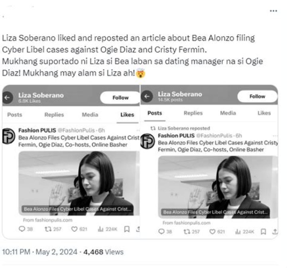Share the right Fashion PULIS post
This screenshot has width=287, height=268.
(275, 231)
